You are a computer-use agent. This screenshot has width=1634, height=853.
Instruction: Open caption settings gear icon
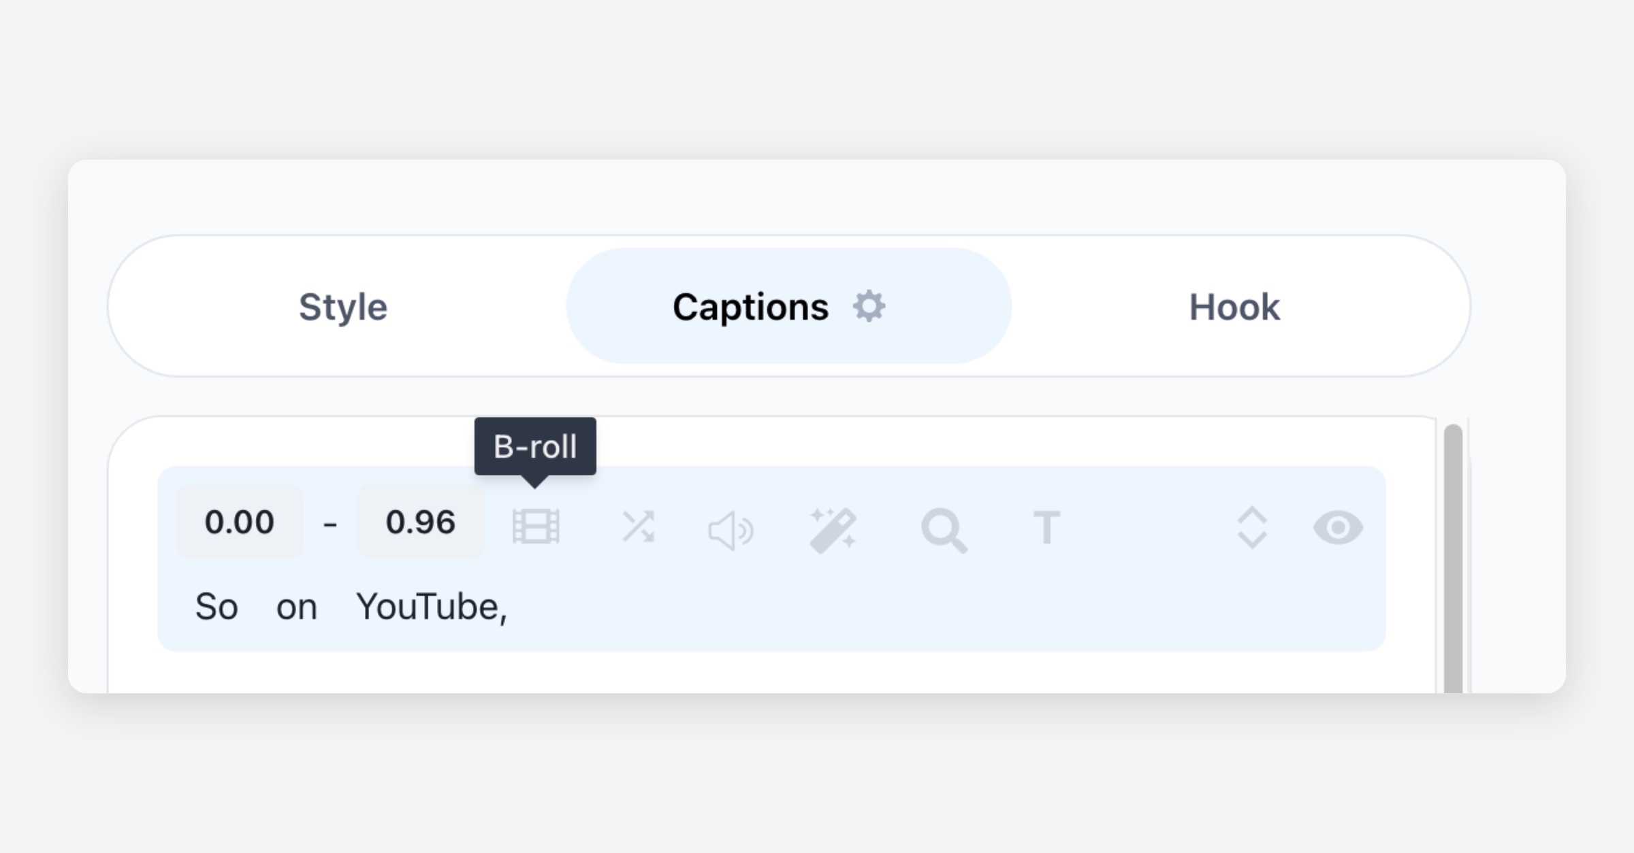coord(869,306)
